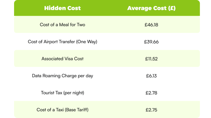Click the middle of the meal-for-two row
The width and height of the screenshot is (211, 118).
(x=107, y=25)
